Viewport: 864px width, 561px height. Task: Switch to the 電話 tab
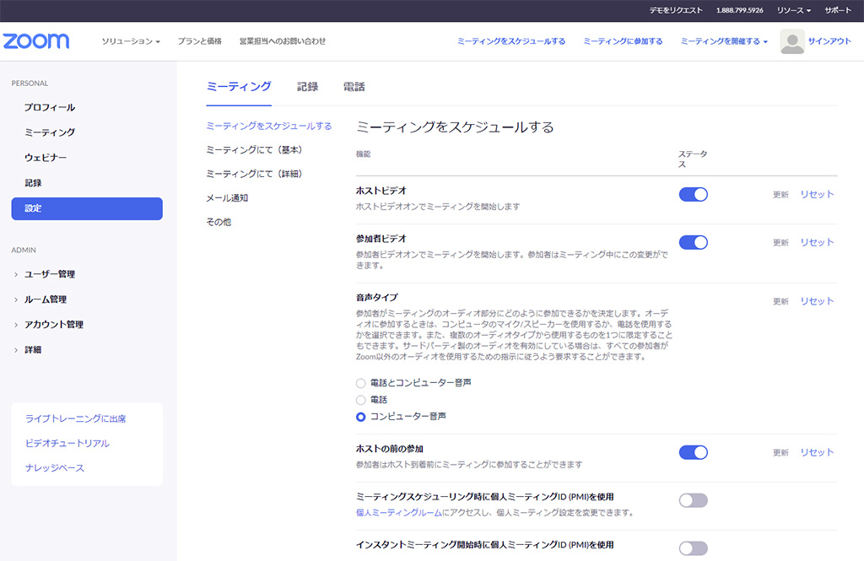tap(354, 87)
